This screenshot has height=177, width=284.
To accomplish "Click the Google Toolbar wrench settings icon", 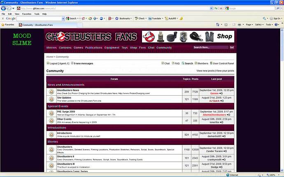I will point(264,18).
